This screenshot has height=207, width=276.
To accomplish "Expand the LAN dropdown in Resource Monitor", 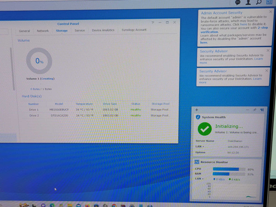I will pyautogui.click(x=199, y=178).
